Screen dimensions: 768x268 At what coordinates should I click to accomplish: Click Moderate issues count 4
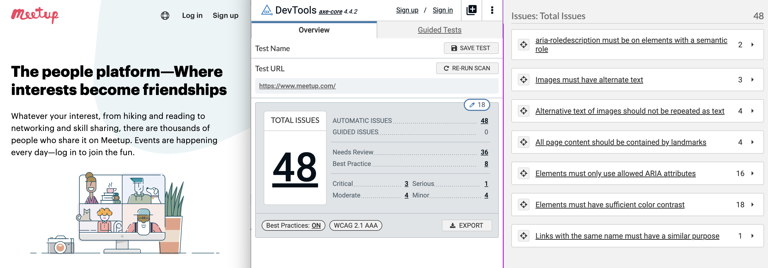[x=406, y=195]
